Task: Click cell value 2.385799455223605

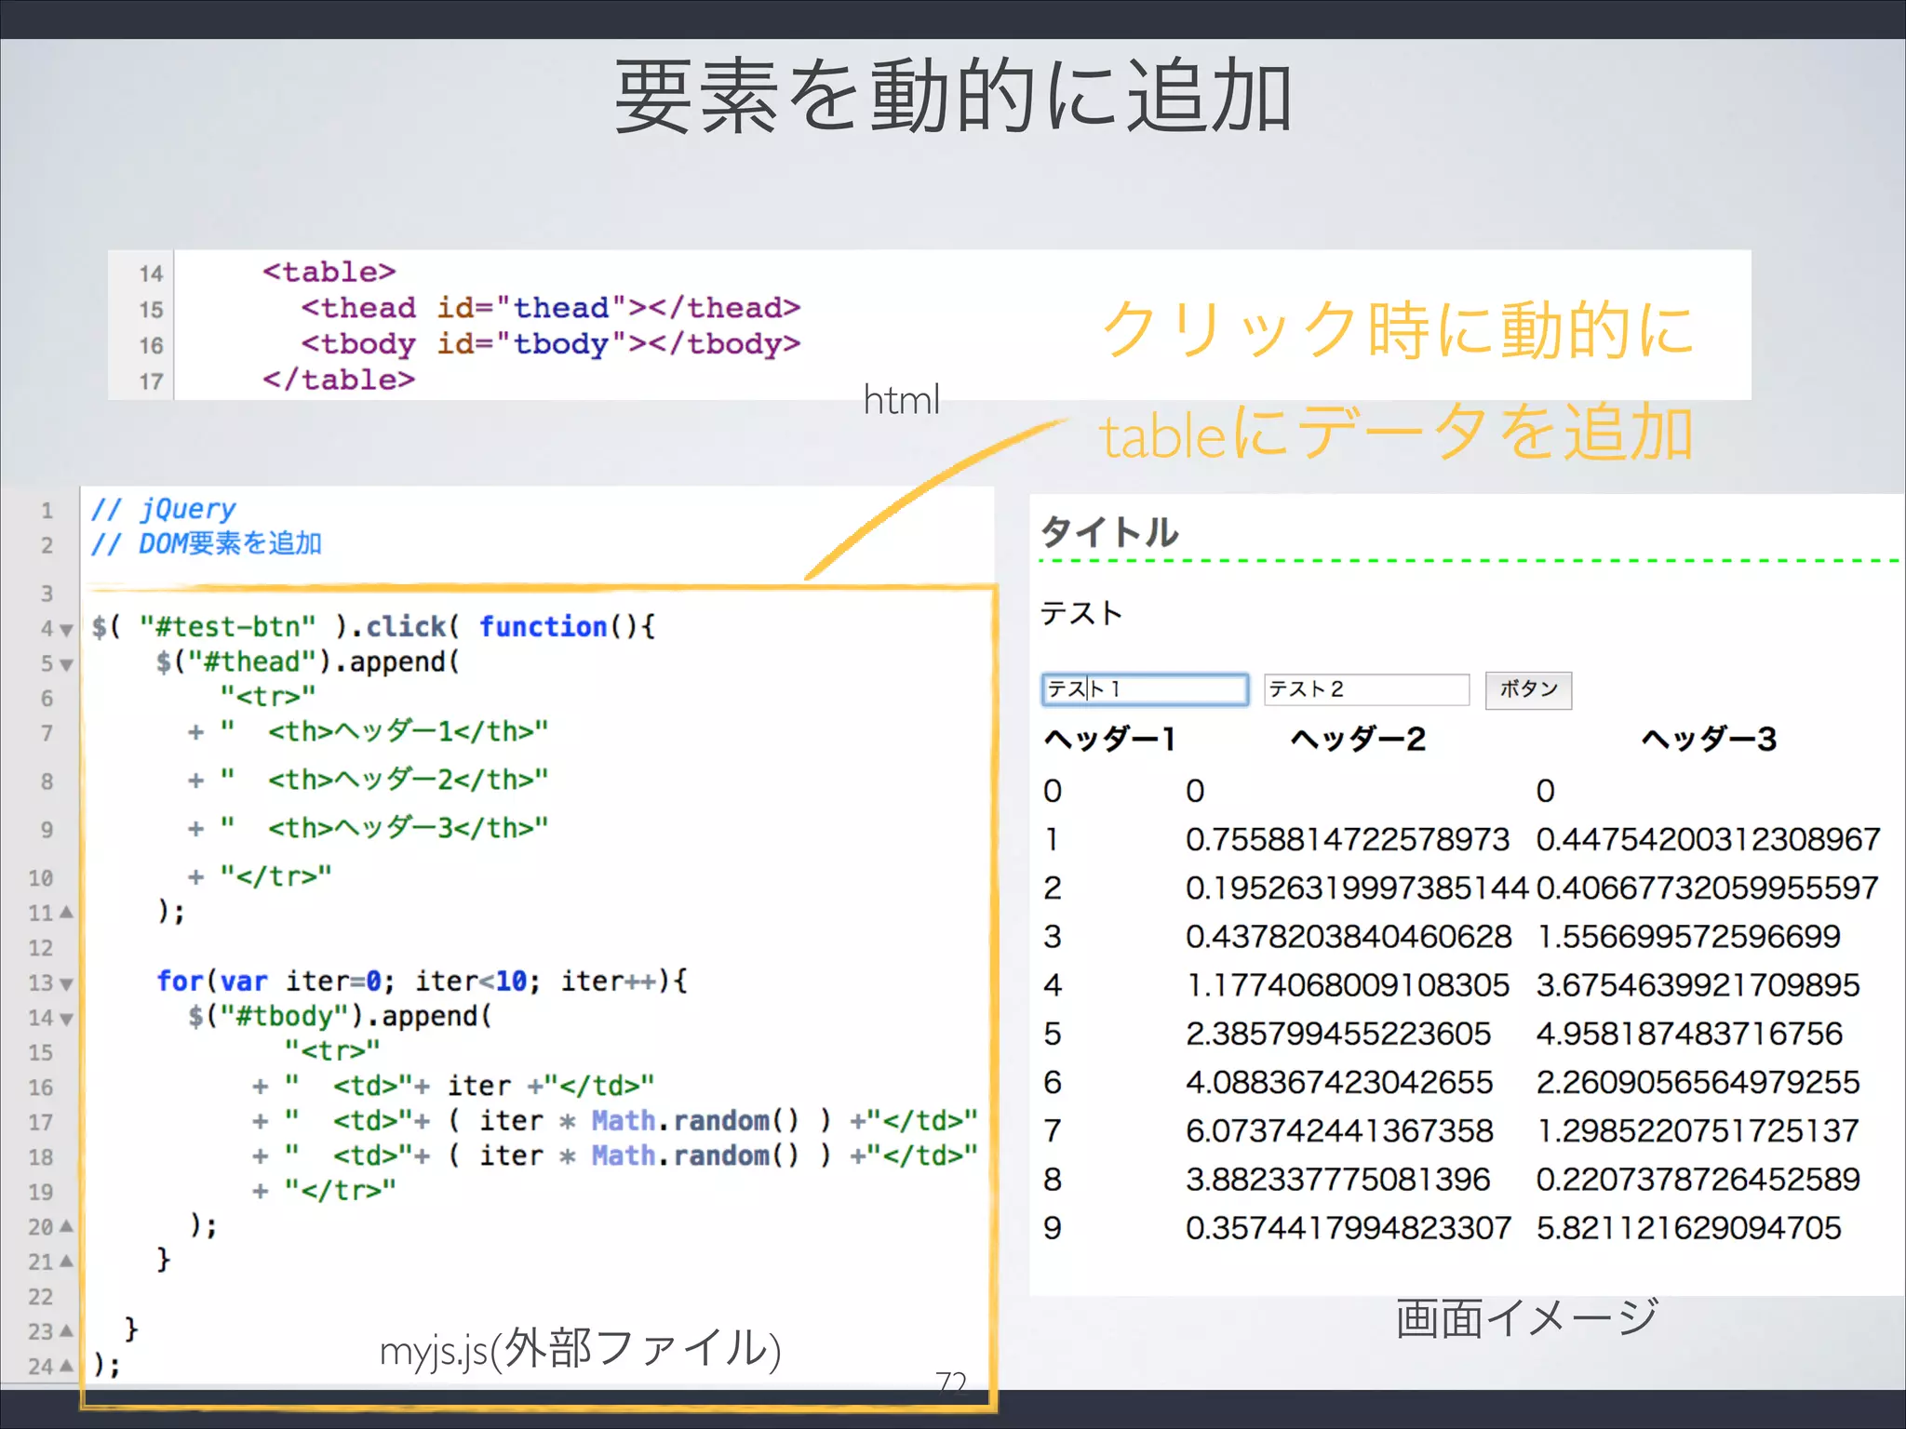Action: tap(1338, 1034)
